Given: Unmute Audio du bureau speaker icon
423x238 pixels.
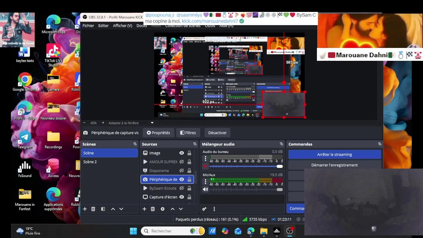Looking at the screenshot, I should (206, 166).
